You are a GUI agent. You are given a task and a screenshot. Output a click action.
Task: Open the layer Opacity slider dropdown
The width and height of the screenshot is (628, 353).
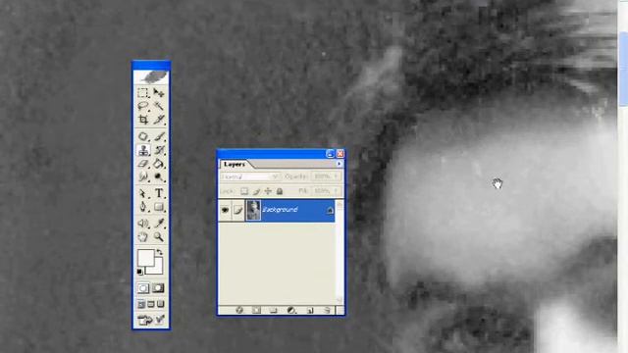coord(336,176)
